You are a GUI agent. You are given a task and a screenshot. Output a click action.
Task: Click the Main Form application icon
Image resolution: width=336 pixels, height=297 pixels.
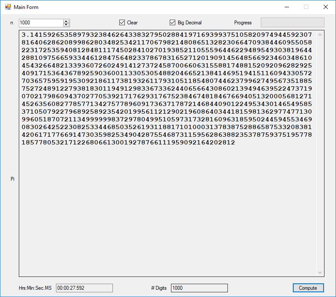pos(8,7)
